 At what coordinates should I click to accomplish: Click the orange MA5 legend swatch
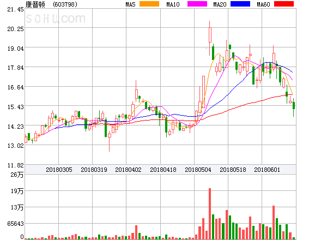point(149,4)
